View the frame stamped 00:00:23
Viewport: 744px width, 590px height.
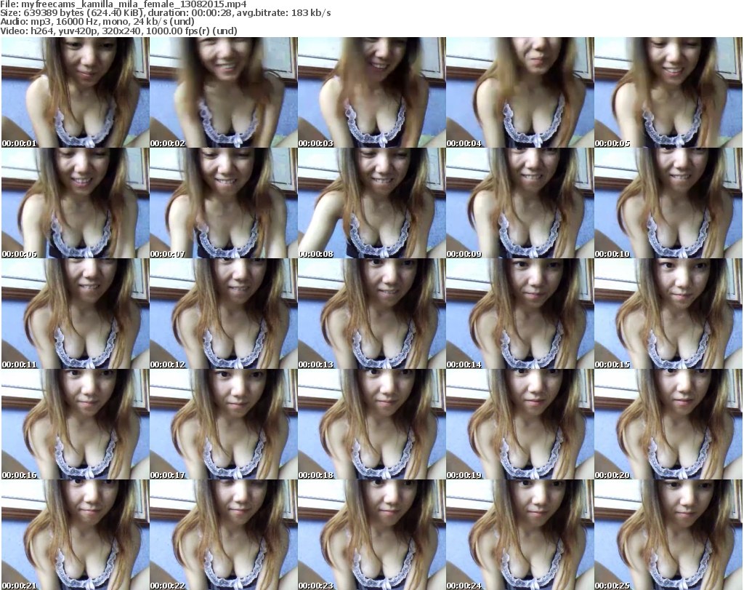(x=371, y=535)
